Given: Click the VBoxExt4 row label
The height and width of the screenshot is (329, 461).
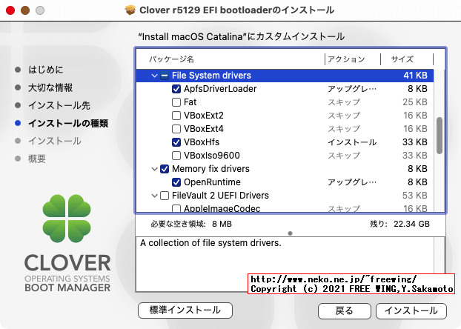Looking at the screenshot, I should tap(204, 129).
